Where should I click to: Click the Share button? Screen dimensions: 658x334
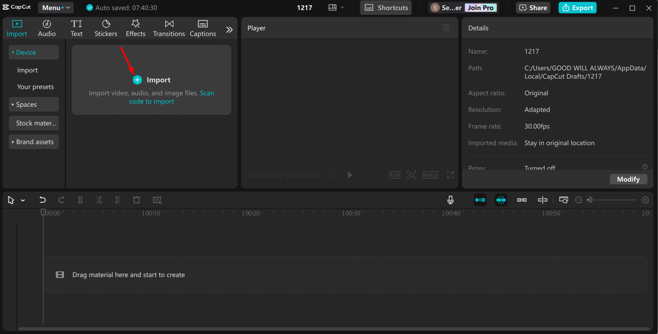click(x=533, y=8)
